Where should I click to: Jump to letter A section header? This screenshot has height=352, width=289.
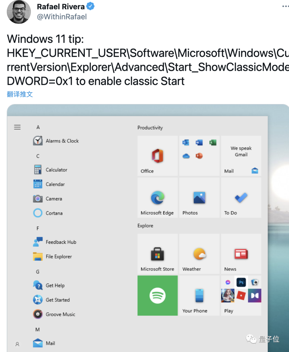(x=38, y=127)
